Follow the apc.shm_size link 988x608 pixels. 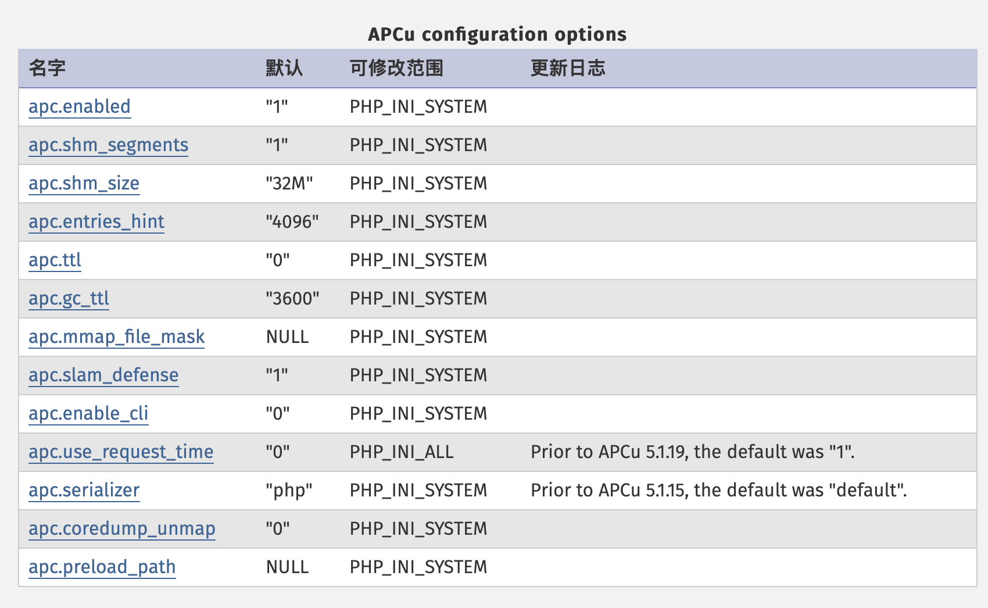(x=84, y=184)
